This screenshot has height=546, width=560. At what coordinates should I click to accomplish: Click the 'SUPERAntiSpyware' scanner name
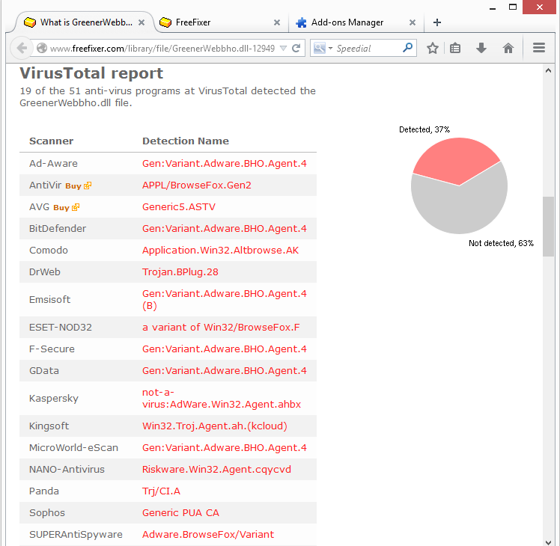(x=76, y=535)
